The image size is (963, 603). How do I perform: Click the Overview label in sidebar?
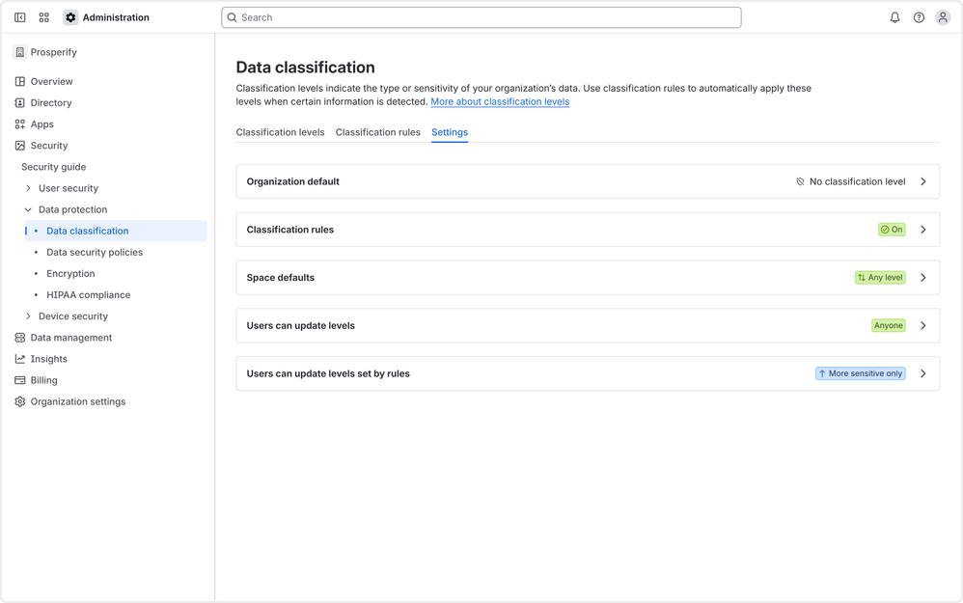point(51,82)
